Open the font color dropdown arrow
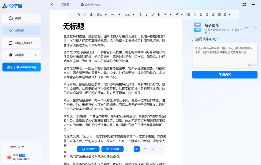 pyautogui.click(x=170, y=15)
